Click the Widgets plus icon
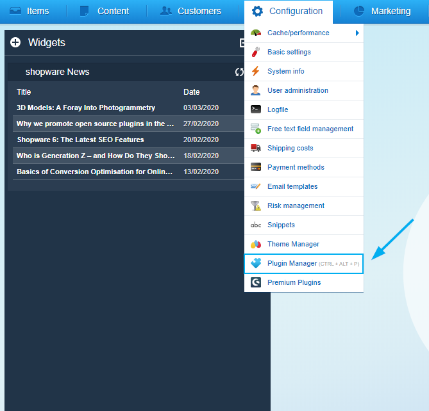Image resolution: width=429 pixels, height=411 pixels. tap(15, 42)
